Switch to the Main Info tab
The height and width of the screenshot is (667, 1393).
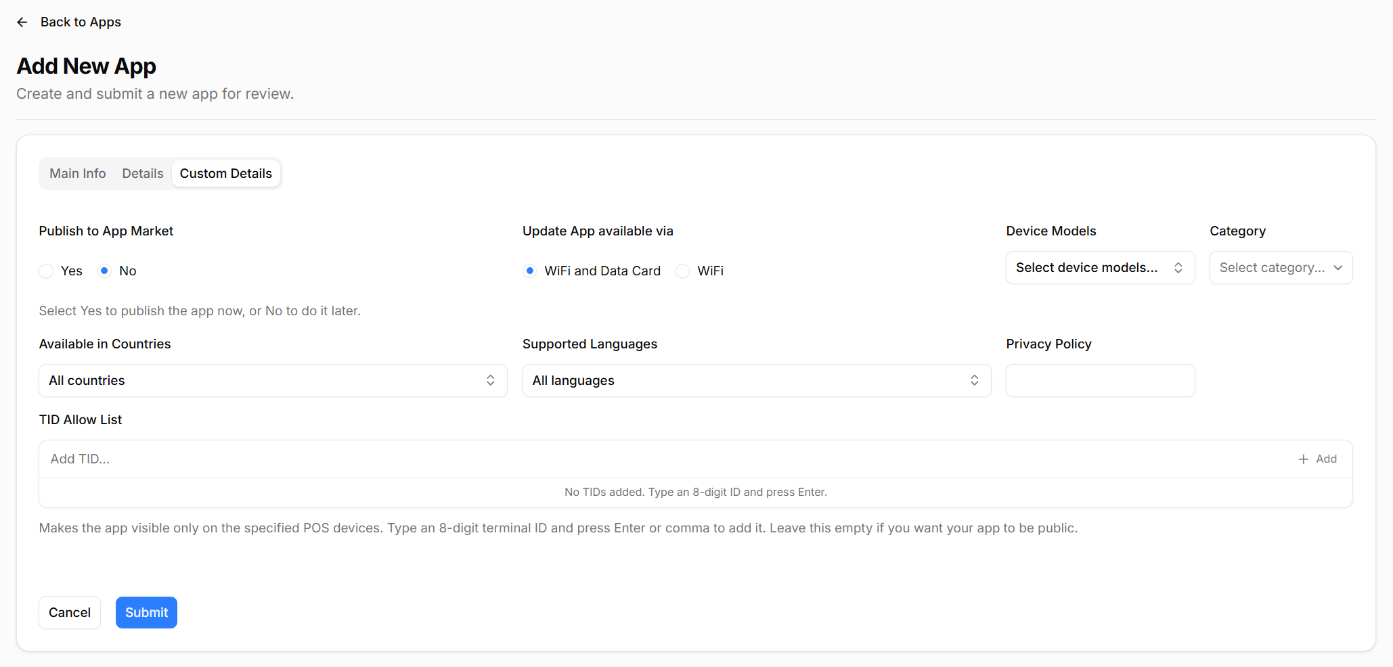(77, 173)
